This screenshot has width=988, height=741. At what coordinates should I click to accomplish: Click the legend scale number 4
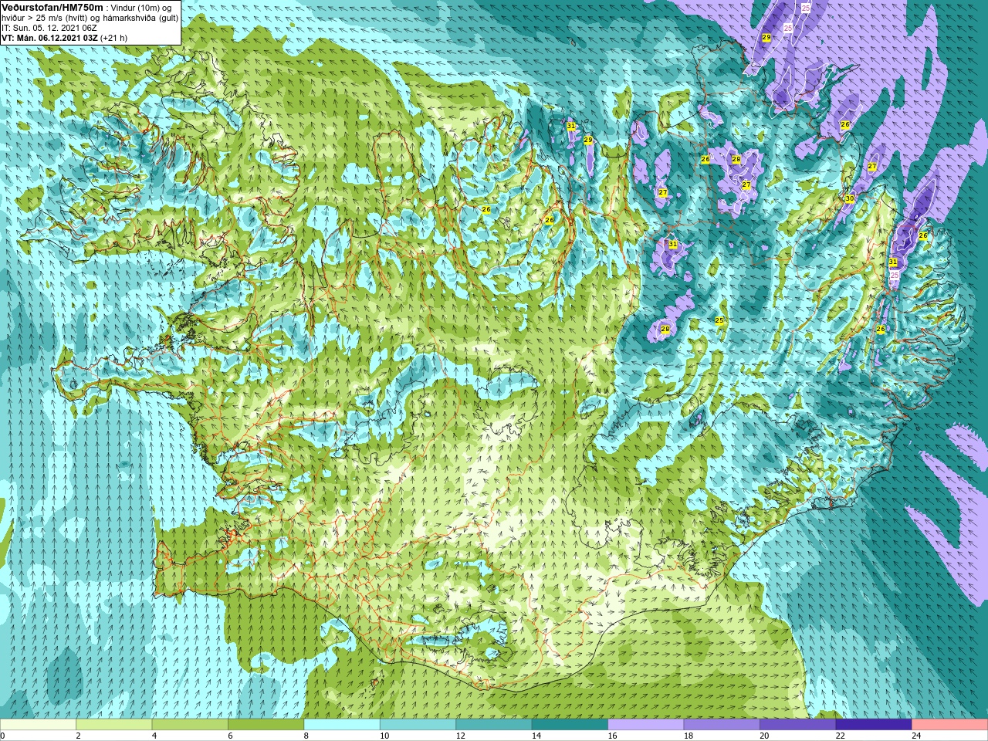[154, 736]
